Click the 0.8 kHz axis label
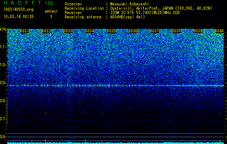227x144 pixels. click(3, 101)
